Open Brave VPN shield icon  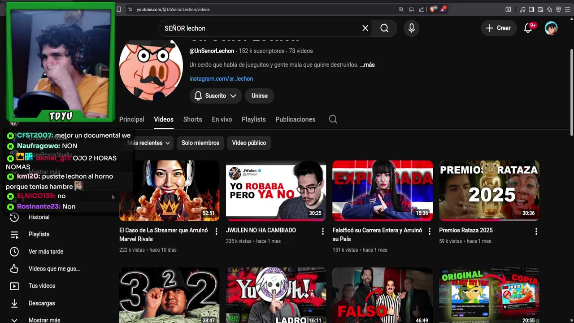tap(558, 9)
